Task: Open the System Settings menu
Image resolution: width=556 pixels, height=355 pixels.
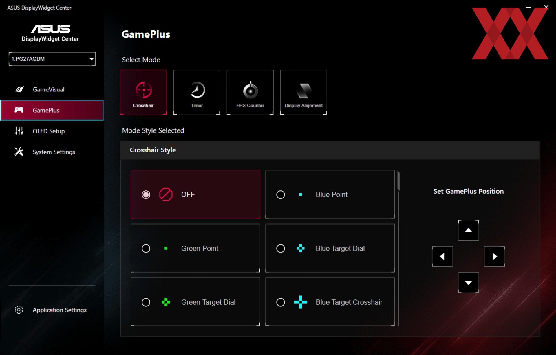Action: coord(52,152)
